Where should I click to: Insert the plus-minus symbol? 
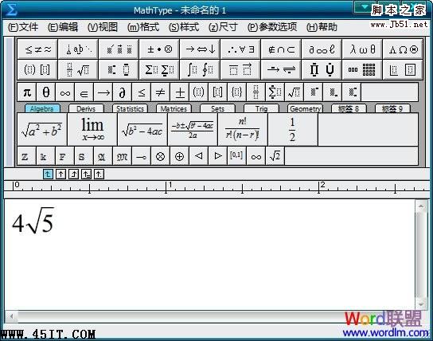pyautogui.click(x=180, y=92)
